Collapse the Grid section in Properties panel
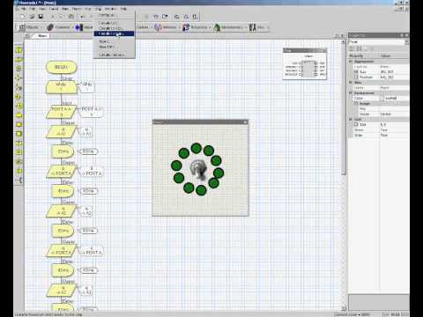The width and height of the screenshot is (423, 317). click(x=351, y=119)
